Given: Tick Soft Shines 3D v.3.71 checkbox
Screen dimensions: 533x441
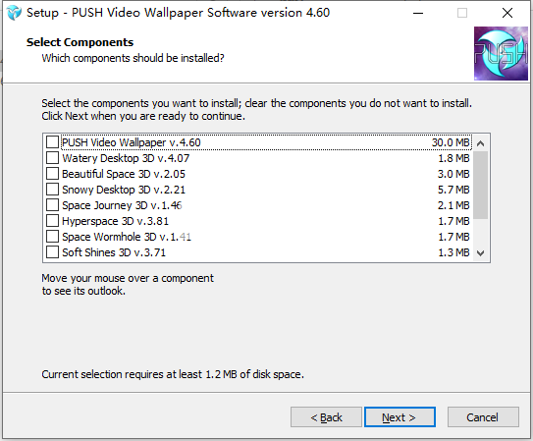Looking at the screenshot, I should [52, 252].
